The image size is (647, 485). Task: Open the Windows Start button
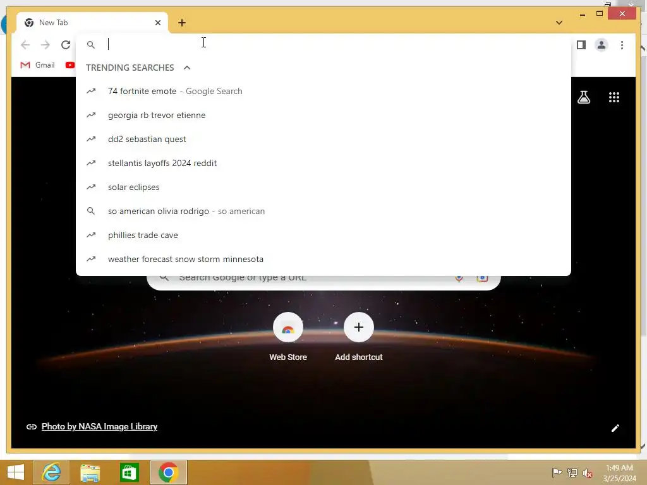(16, 472)
